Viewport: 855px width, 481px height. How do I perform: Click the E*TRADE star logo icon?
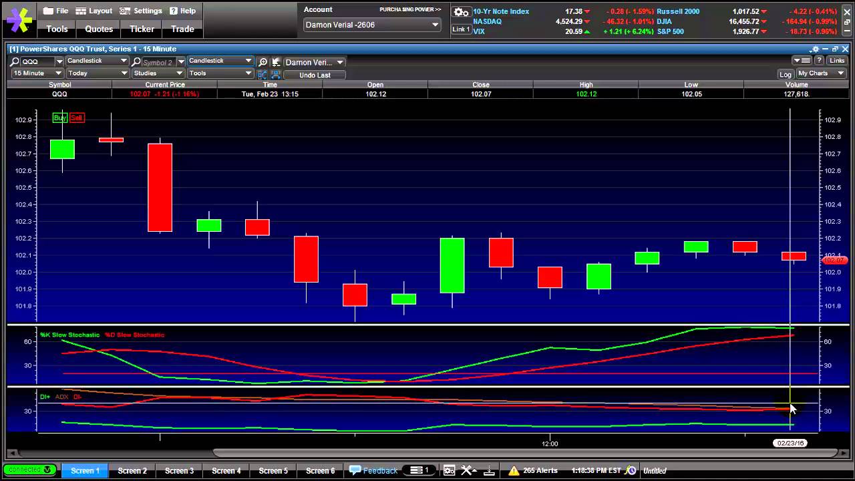pos(19,19)
